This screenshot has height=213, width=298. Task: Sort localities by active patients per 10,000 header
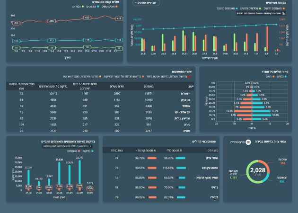point(21,86)
